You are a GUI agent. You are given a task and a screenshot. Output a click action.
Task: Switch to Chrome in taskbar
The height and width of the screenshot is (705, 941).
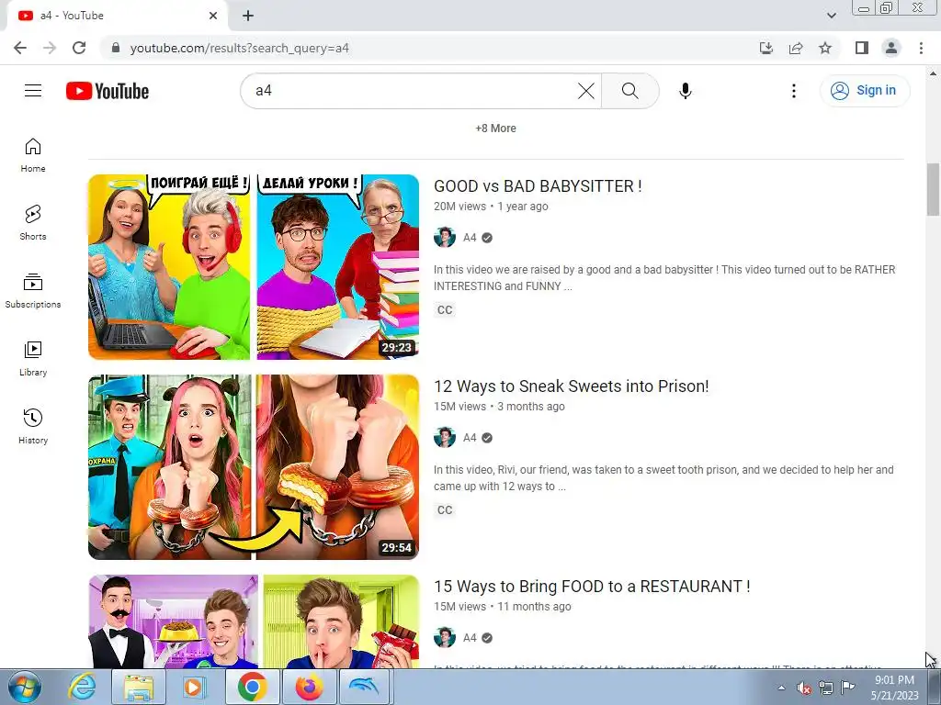point(252,687)
